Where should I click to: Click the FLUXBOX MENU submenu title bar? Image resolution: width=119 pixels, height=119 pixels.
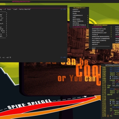(x=101, y=25)
